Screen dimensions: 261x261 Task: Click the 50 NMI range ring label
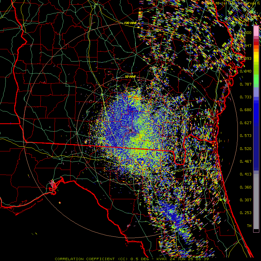pos(130,77)
